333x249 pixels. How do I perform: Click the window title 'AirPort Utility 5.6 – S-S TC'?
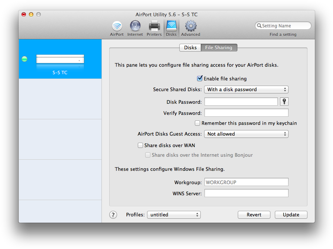tap(167, 14)
